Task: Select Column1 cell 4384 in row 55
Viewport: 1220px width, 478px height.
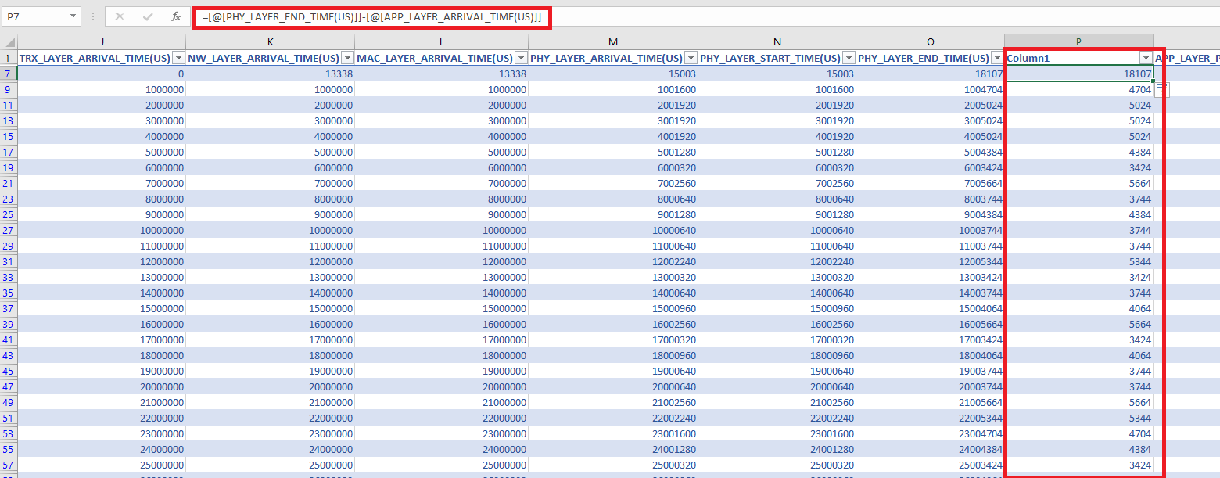Action: pyautogui.click(x=1079, y=449)
